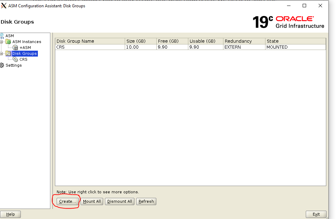Close the ASM Configuration Assistant window
Viewport: 336px width, 219px height.
tap(320, 6)
